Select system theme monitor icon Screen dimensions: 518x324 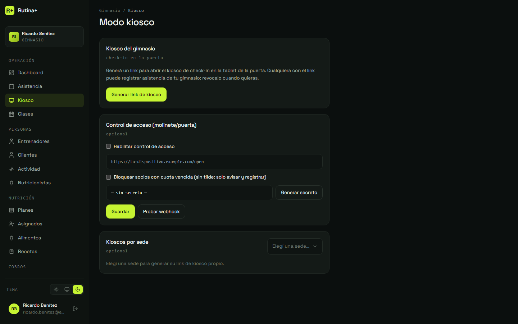pos(67,289)
